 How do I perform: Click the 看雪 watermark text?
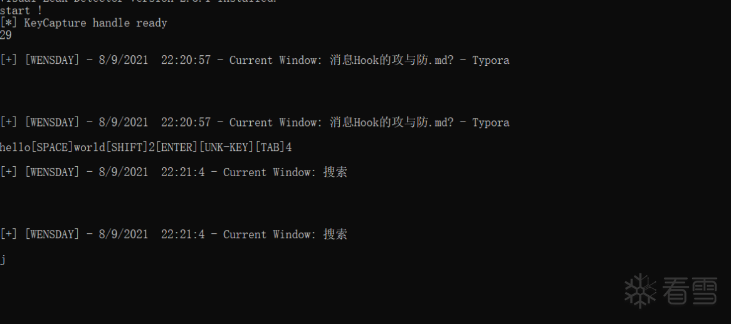point(691,291)
